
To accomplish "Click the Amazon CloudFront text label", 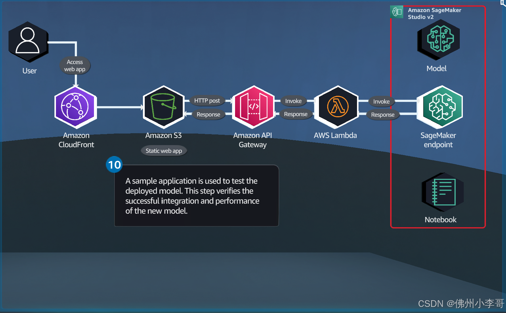I will 76,140.
